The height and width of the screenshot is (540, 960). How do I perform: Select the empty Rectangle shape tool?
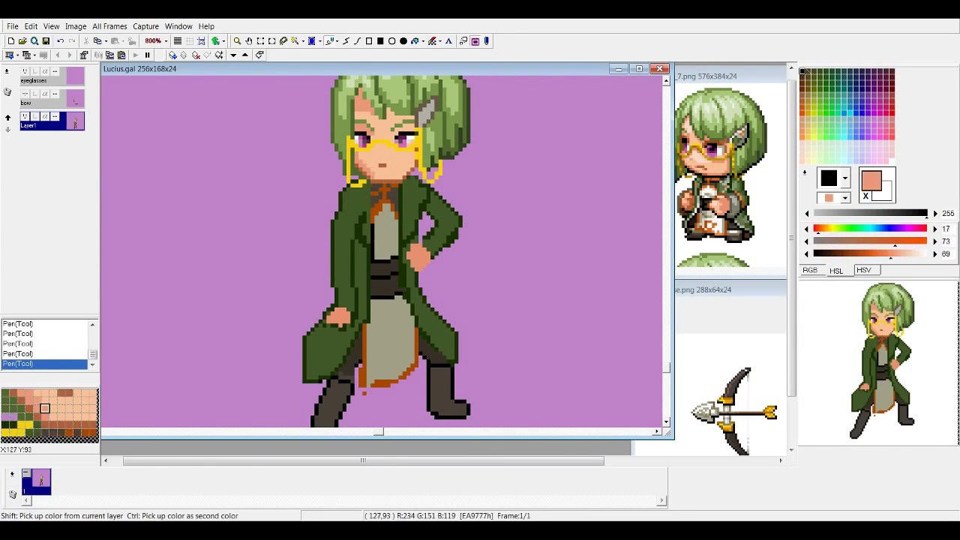pyautogui.click(x=369, y=41)
